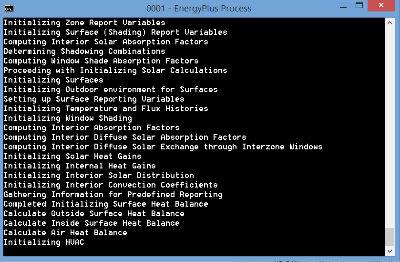Click 'Gathering Information for Predefined Reporting' line
This screenshot has width=400, height=262.
(x=113, y=195)
